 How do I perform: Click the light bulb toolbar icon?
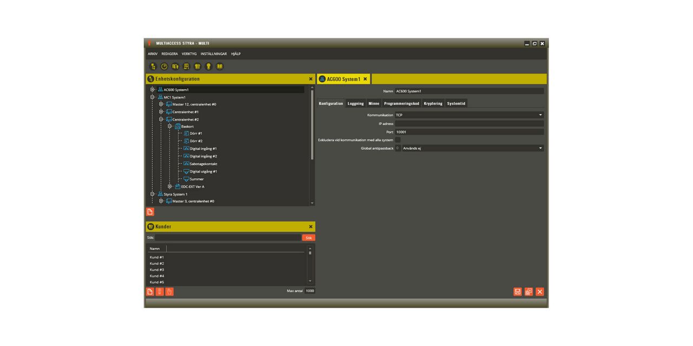208,66
